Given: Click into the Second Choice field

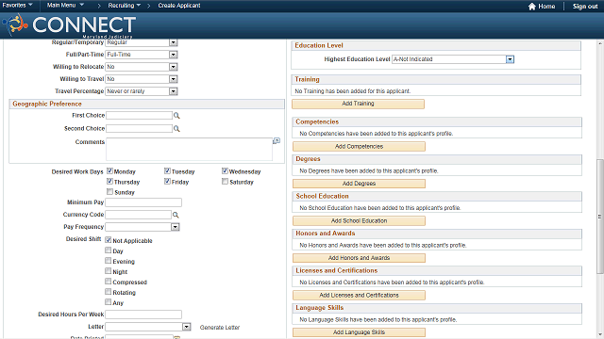Looking at the screenshot, I should pos(139,128).
